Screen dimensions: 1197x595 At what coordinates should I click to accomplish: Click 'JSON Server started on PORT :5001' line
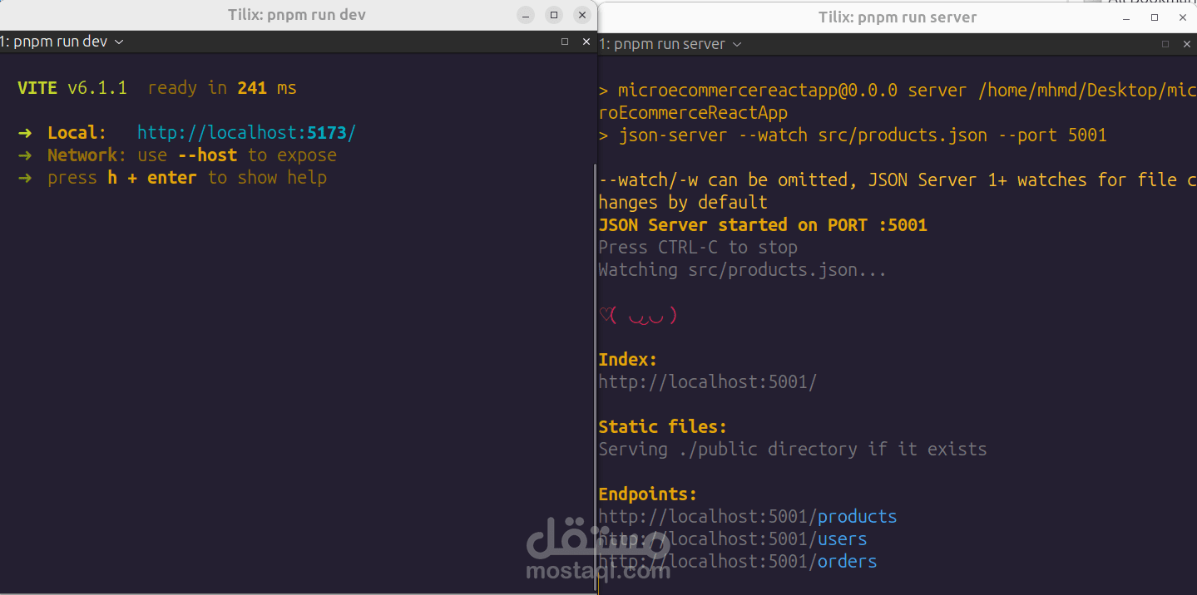pyautogui.click(x=763, y=225)
